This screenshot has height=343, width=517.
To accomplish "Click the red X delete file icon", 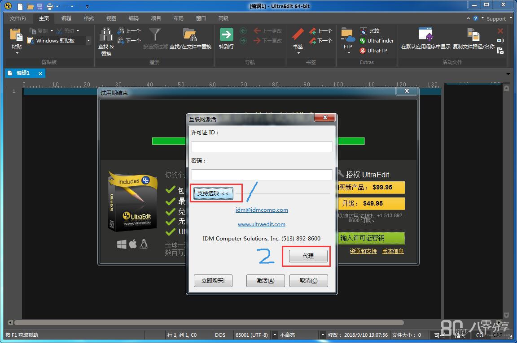I will tap(500, 31).
